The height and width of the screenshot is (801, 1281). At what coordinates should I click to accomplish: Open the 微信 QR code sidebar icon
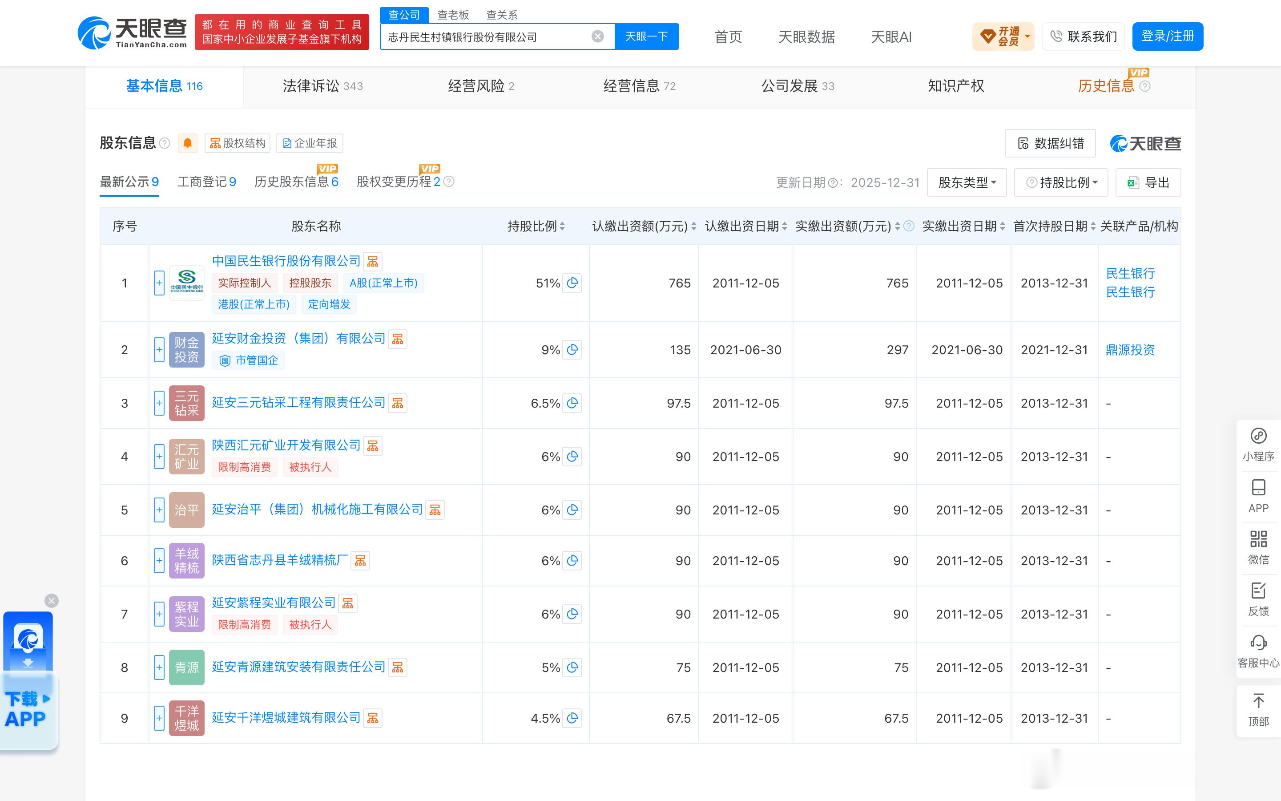[1258, 548]
